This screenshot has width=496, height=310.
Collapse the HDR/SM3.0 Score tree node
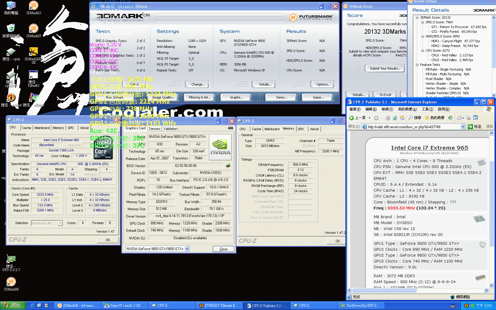[x=423, y=36]
